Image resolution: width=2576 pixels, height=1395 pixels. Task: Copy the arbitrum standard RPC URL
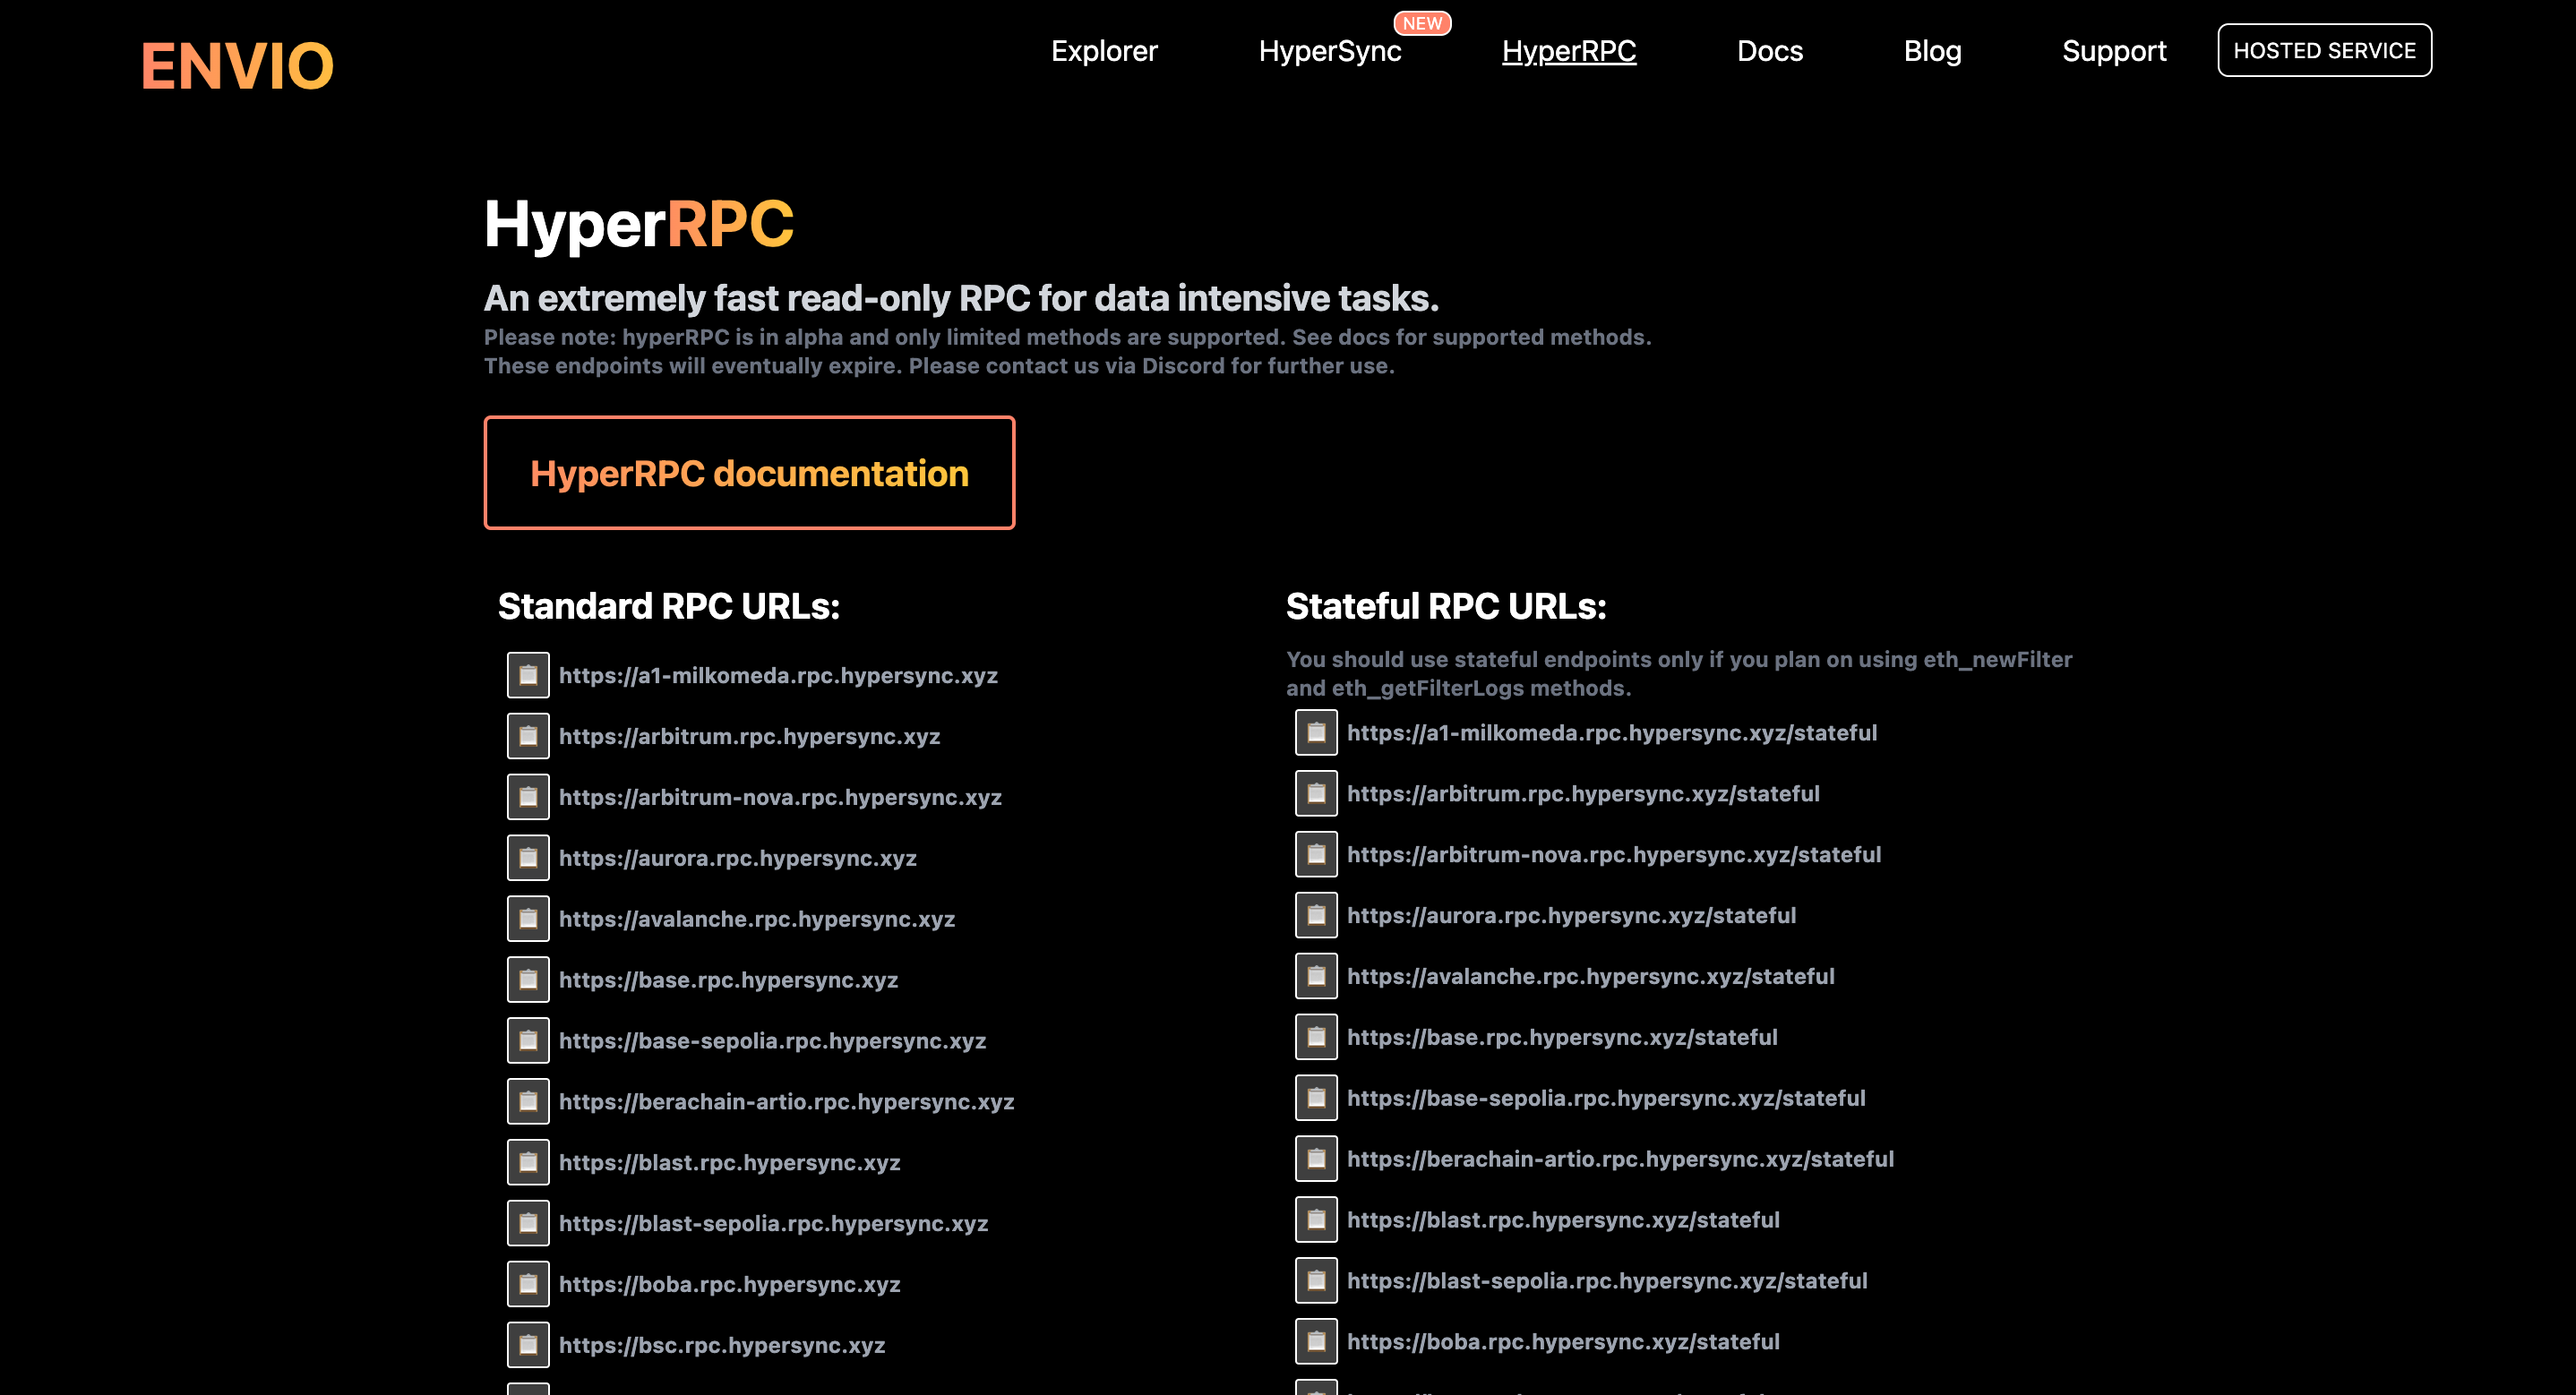coord(528,736)
